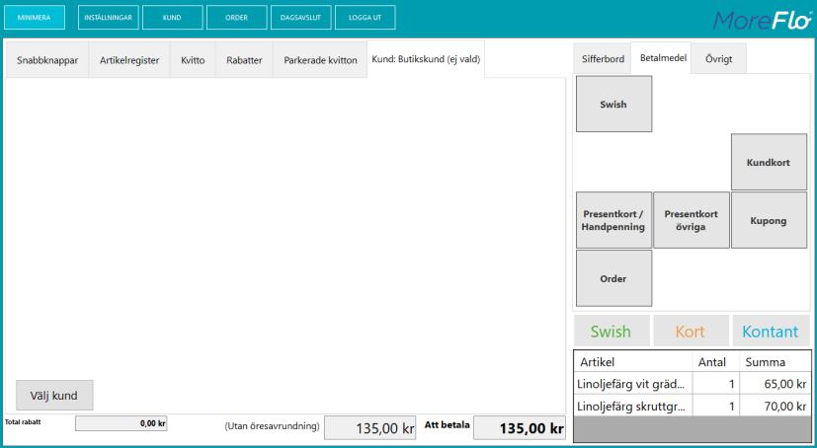Screen dimensions: 817x448
Task: Pay with the orange Kort button
Action: pyautogui.click(x=691, y=331)
